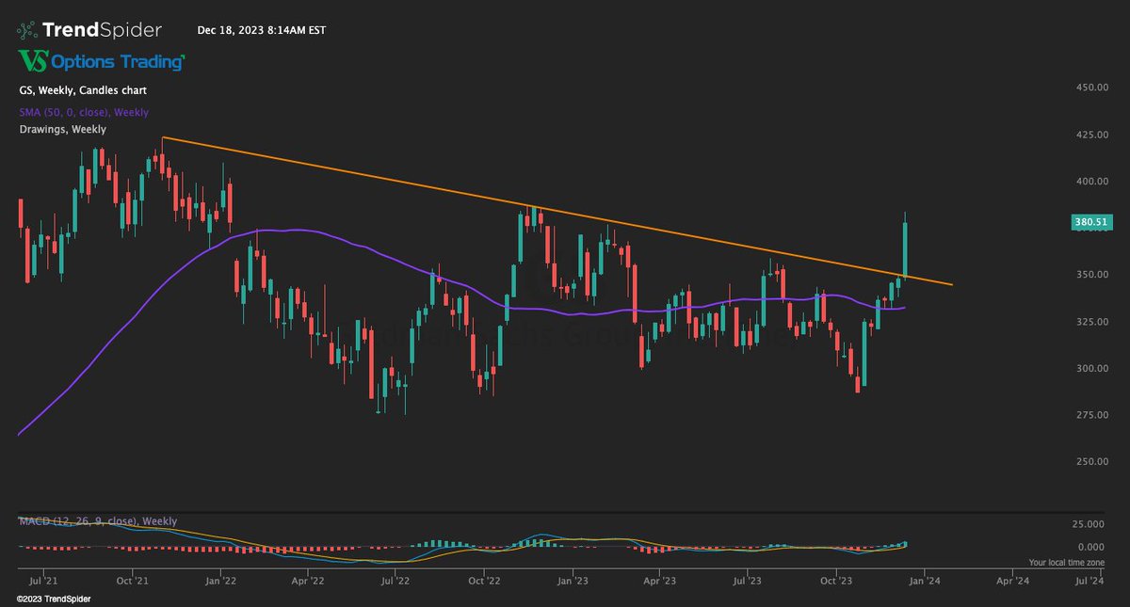Click the Oct '21 time axis label
The height and width of the screenshot is (607, 1130).
point(133,582)
